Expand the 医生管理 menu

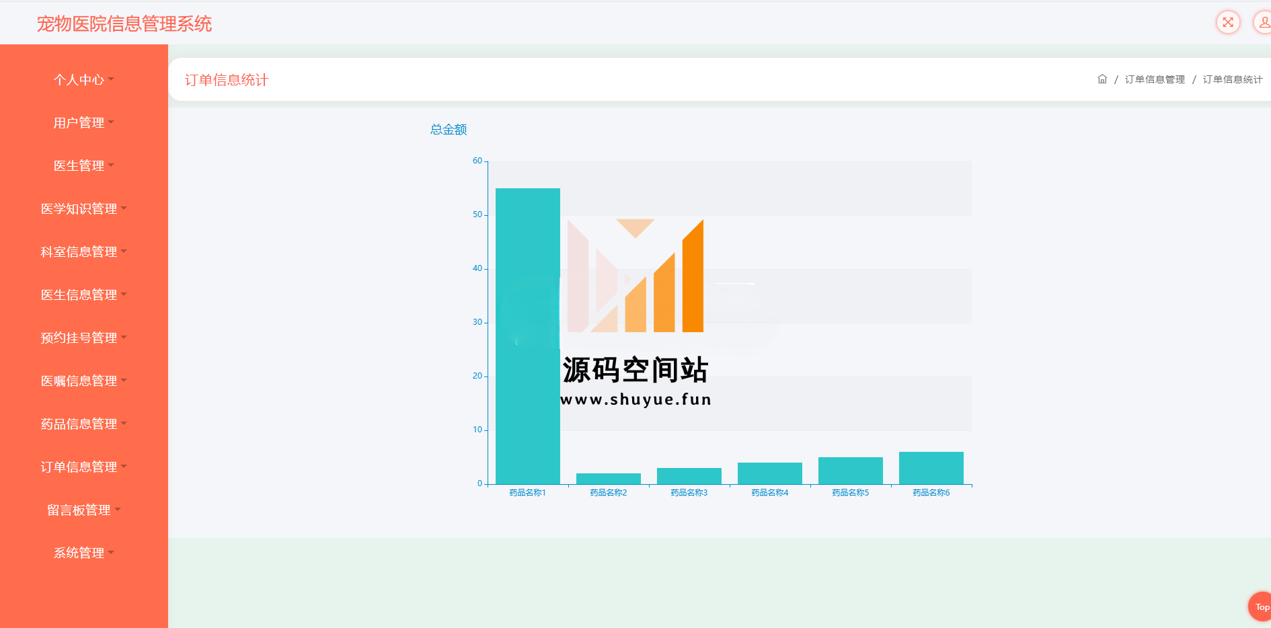coord(84,165)
